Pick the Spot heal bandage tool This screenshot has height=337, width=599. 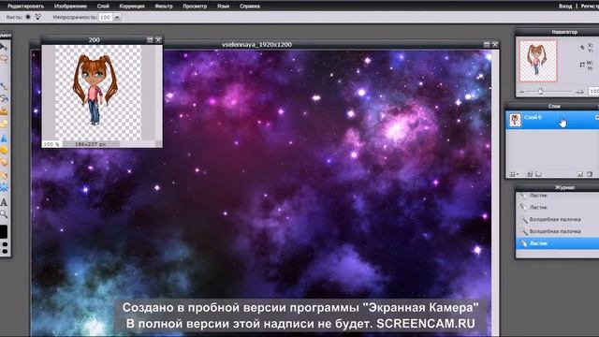tap(4, 175)
